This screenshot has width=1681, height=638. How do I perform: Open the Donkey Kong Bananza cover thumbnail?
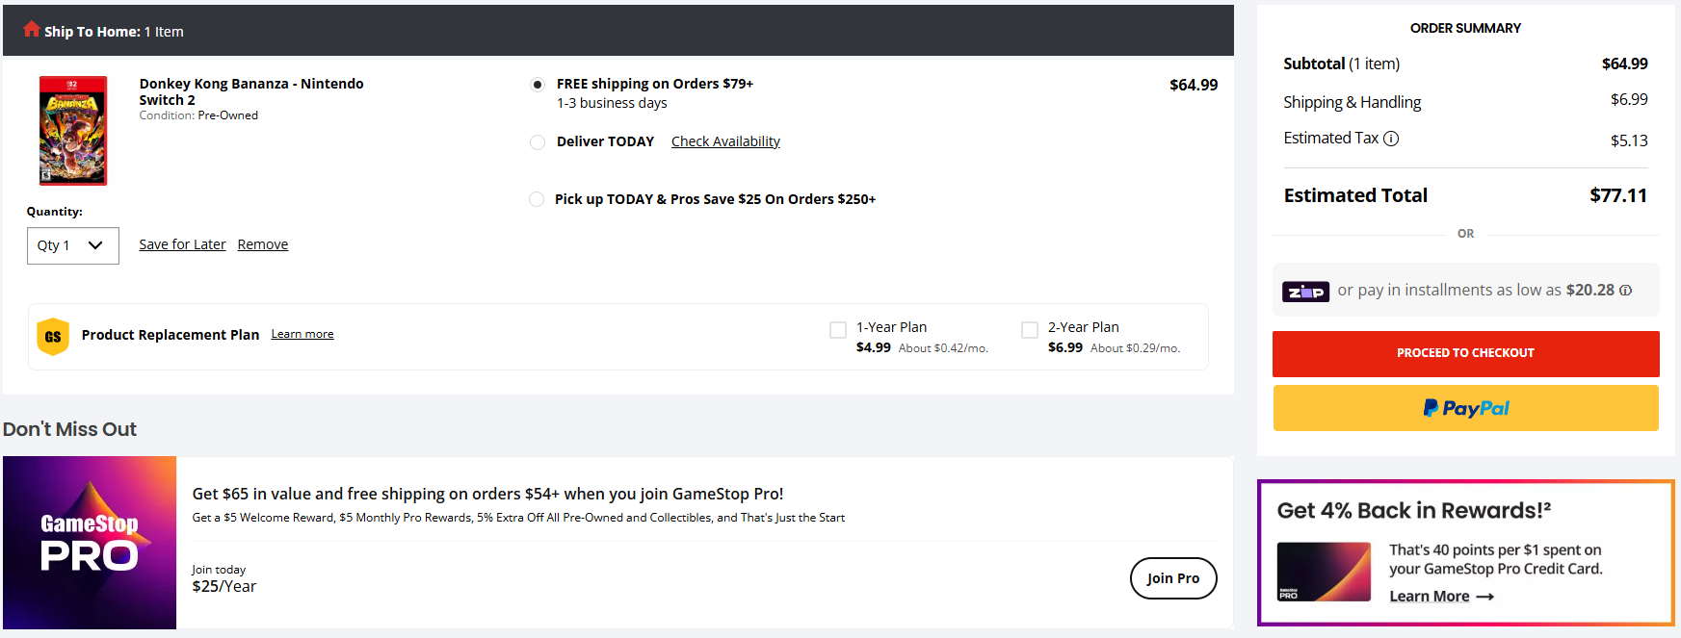(73, 131)
